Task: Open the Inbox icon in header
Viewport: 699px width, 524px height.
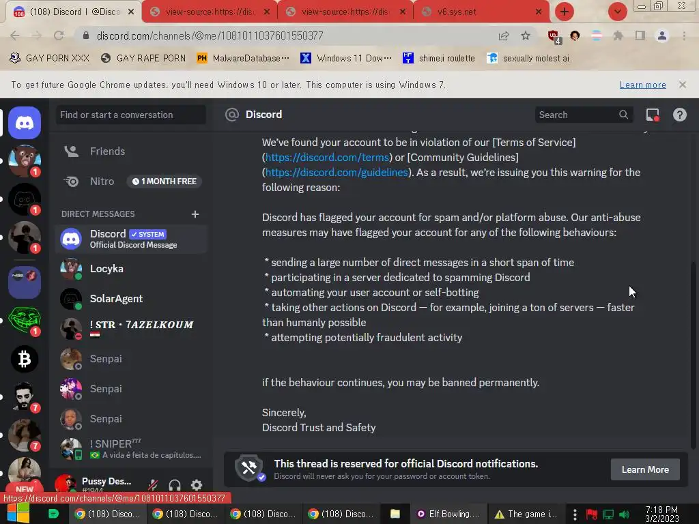Action: (653, 115)
